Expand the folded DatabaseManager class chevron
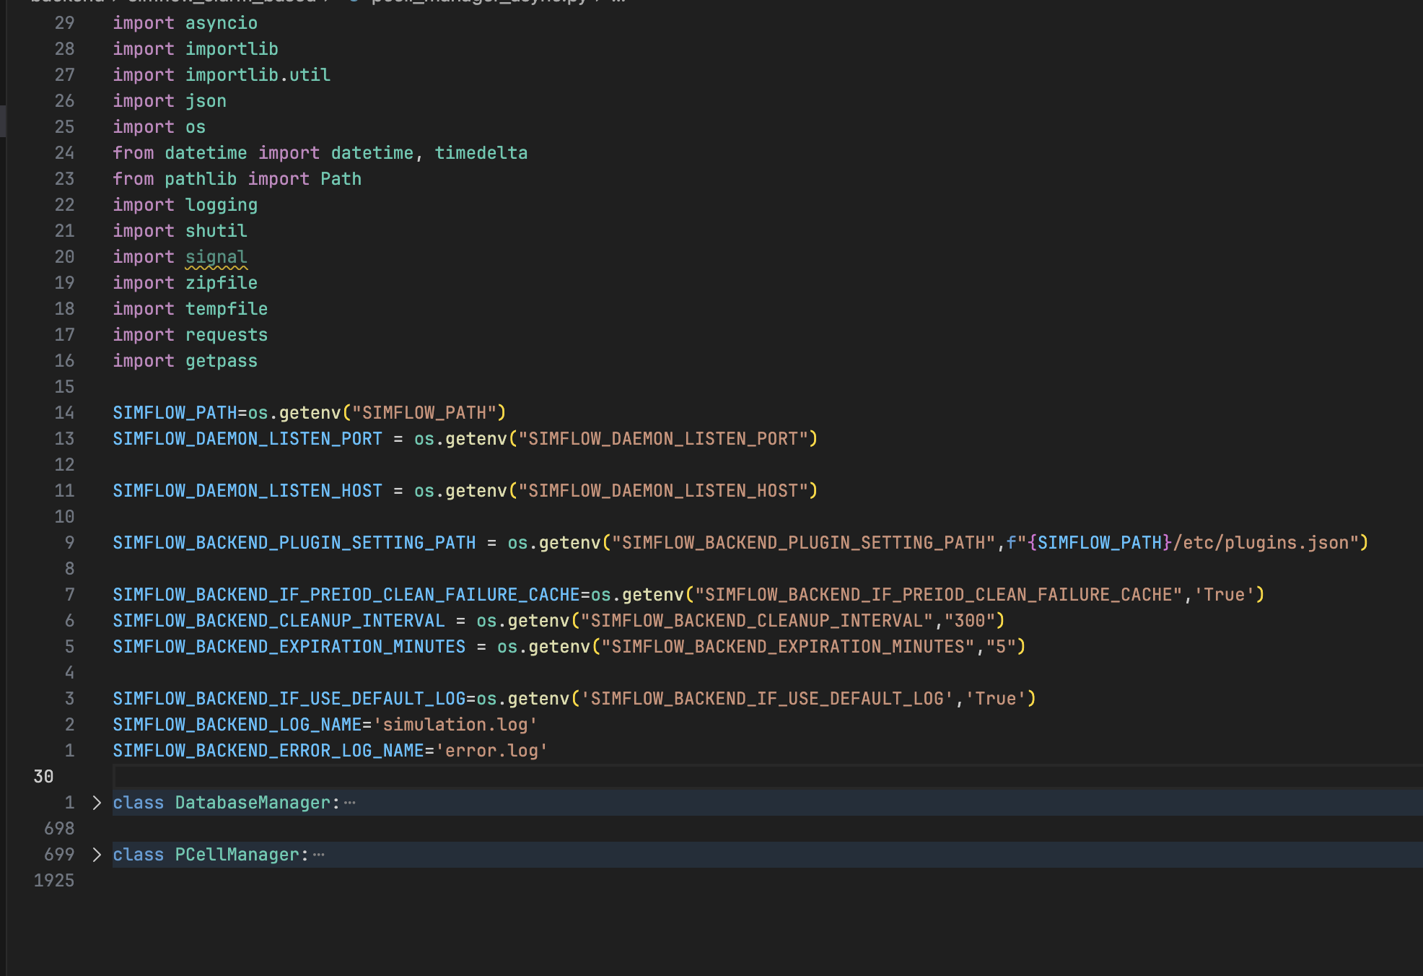Screen dimensions: 1423x976 (97, 803)
